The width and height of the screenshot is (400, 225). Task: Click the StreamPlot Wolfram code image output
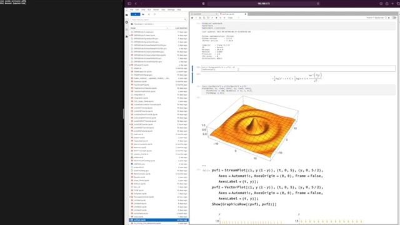(267, 187)
